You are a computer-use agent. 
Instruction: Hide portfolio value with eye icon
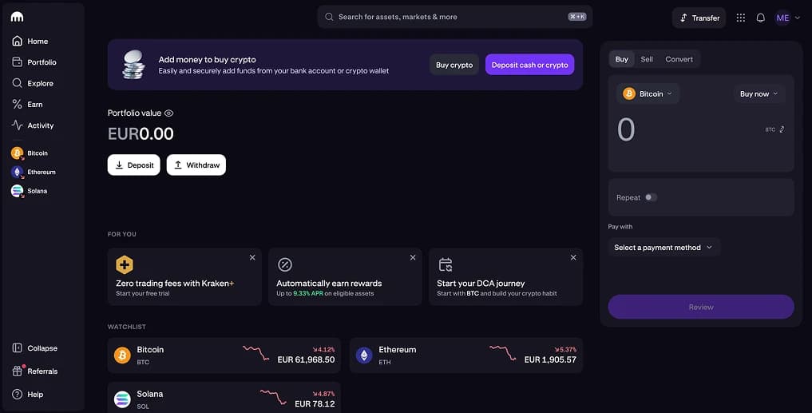coord(168,113)
